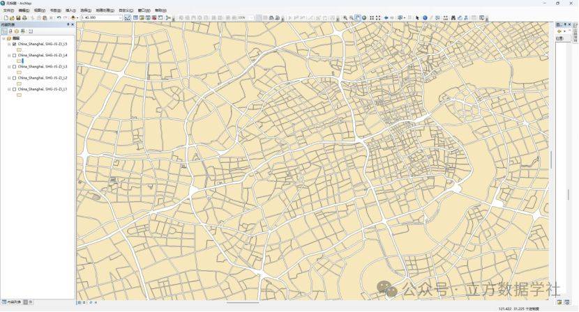Open the map scale dropdown arrow
The width and height of the screenshot is (579, 312).
(121, 17)
